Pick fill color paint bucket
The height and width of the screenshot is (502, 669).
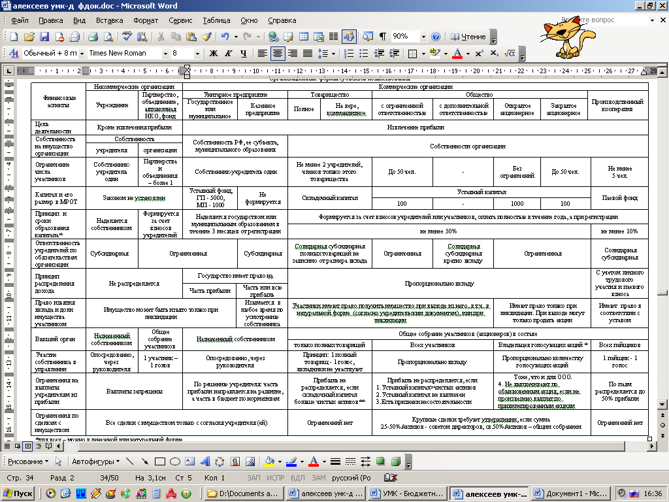coord(269,461)
